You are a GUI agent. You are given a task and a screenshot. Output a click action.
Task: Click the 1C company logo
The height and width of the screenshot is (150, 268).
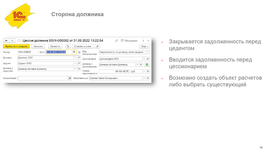19,16
